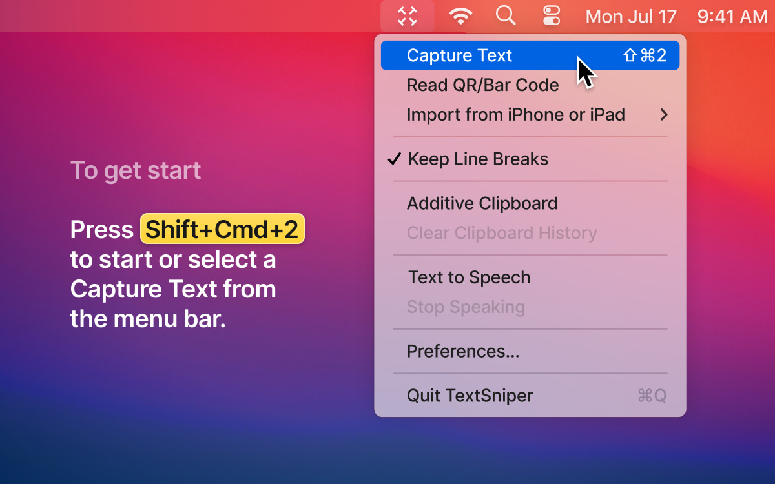Choose Capture Text from the menu
This screenshot has height=484, width=775.
530,55
